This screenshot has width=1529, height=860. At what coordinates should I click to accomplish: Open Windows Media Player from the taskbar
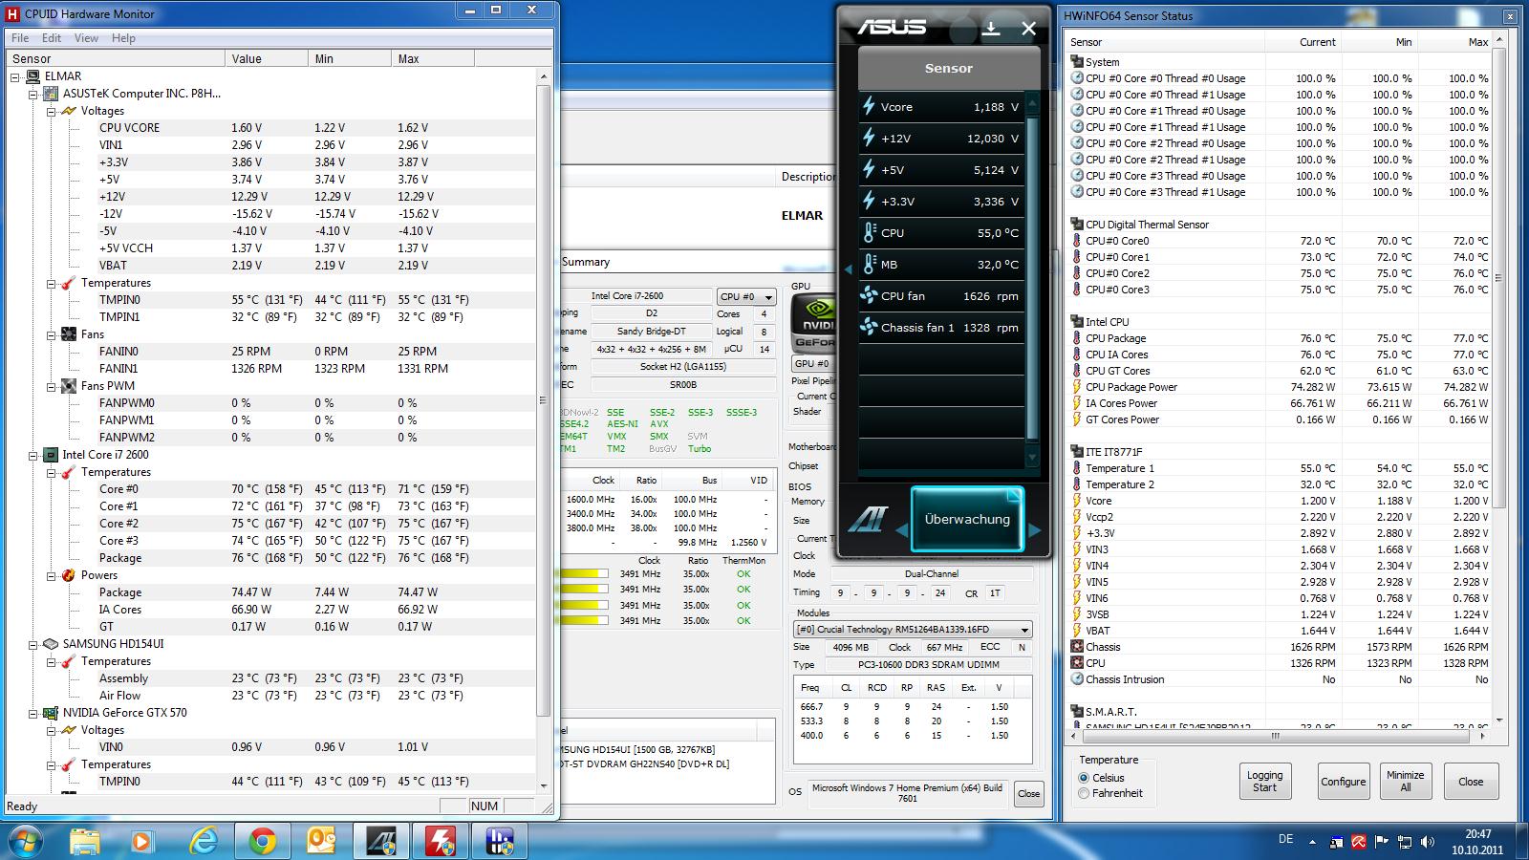[143, 841]
